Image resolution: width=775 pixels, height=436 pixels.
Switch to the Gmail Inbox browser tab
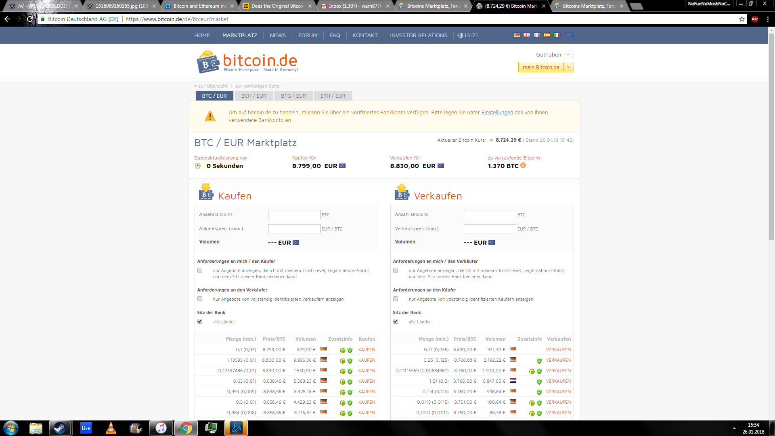point(355,6)
